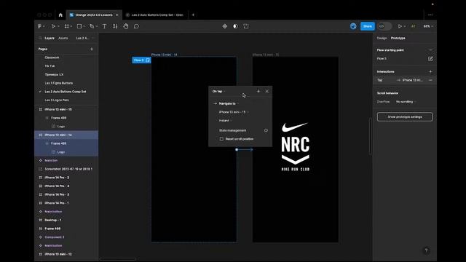Switch to Les 2 Auto Buttons file tab
The width and height of the screenshot is (466, 262).
(155, 15)
